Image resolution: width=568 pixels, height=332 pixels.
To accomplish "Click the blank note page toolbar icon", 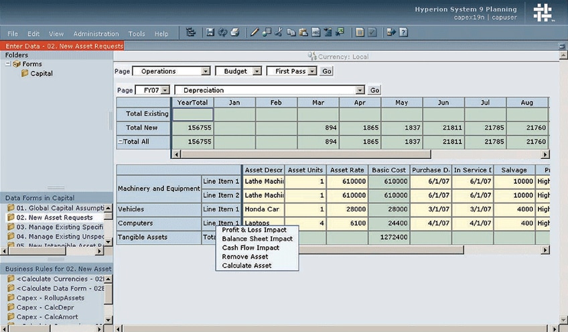I will (360, 32).
